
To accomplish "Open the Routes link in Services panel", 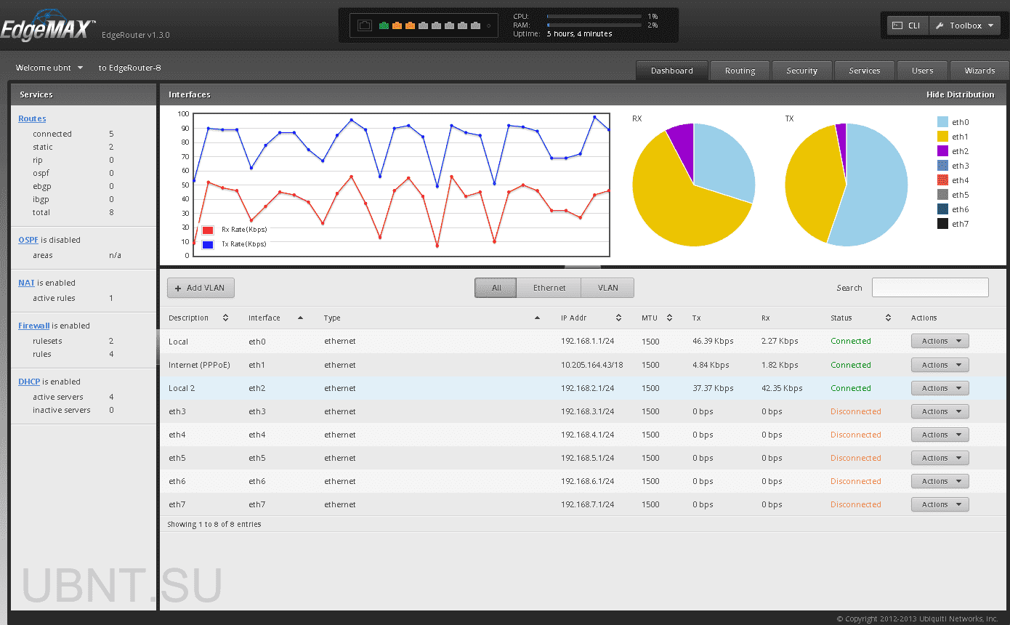I will tap(32, 118).
